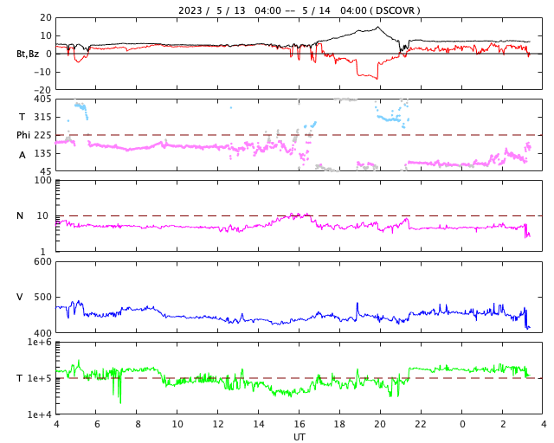The height and width of the screenshot is (443, 554).
Task: Click the '600' velocity tick label
Action: click(42, 262)
